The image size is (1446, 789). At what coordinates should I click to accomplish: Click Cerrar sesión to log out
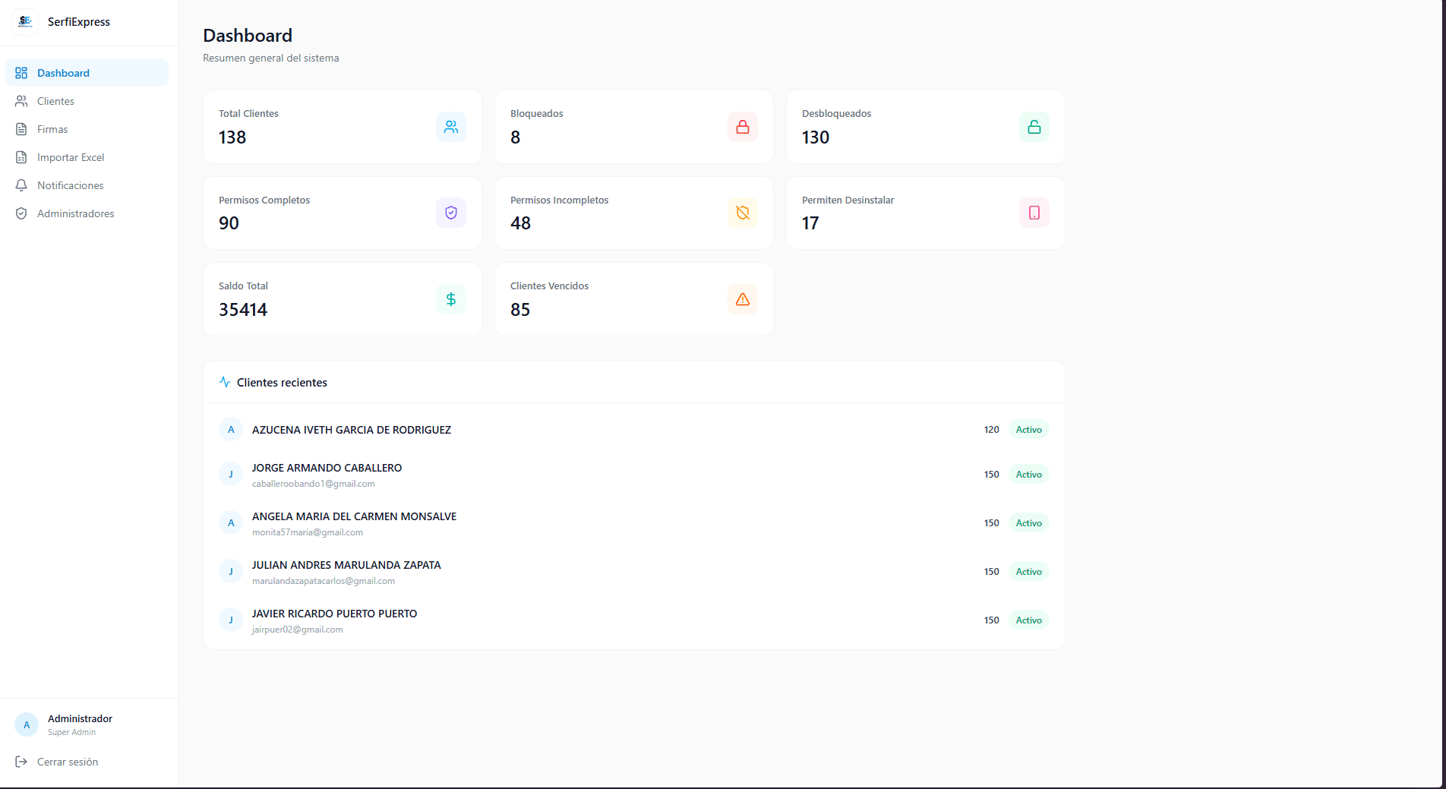pyautogui.click(x=67, y=762)
